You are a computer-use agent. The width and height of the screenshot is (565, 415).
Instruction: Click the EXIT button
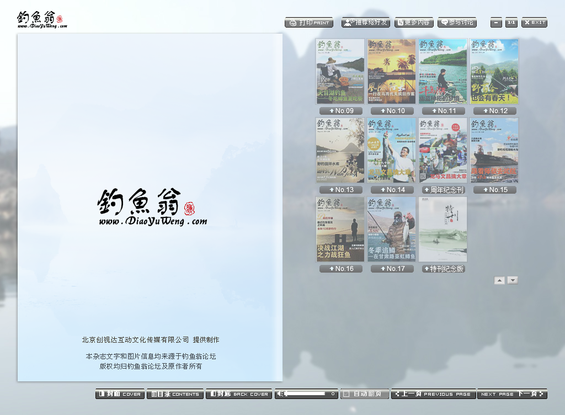click(534, 22)
